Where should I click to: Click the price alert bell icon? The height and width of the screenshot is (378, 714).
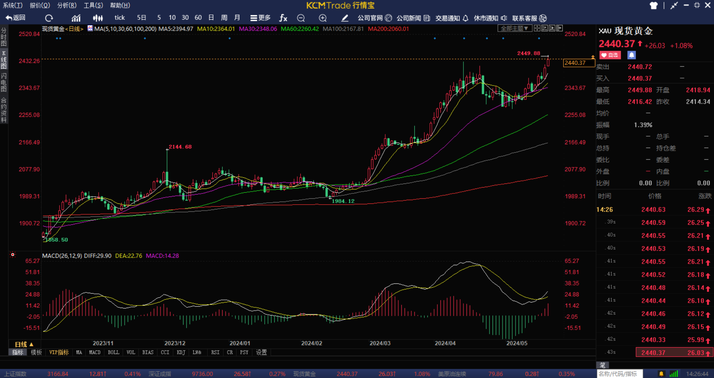click(x=631, y=55)
